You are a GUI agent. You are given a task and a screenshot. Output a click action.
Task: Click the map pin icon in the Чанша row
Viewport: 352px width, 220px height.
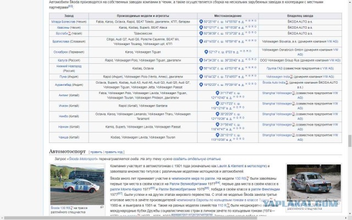click(x=217, y=135)
